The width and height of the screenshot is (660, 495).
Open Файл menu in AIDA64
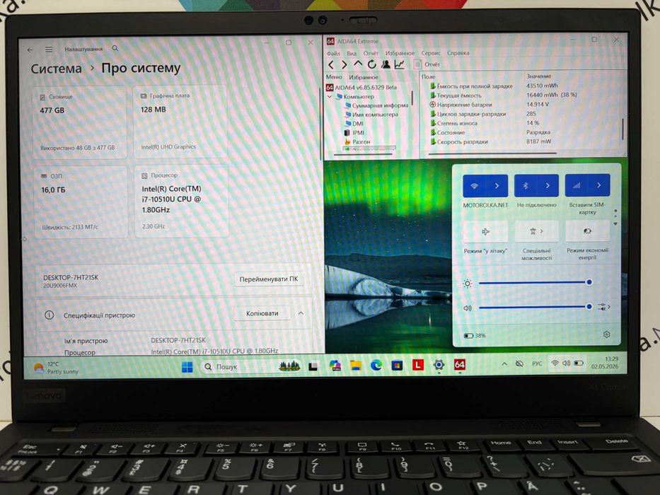click(x=333, y=54)
